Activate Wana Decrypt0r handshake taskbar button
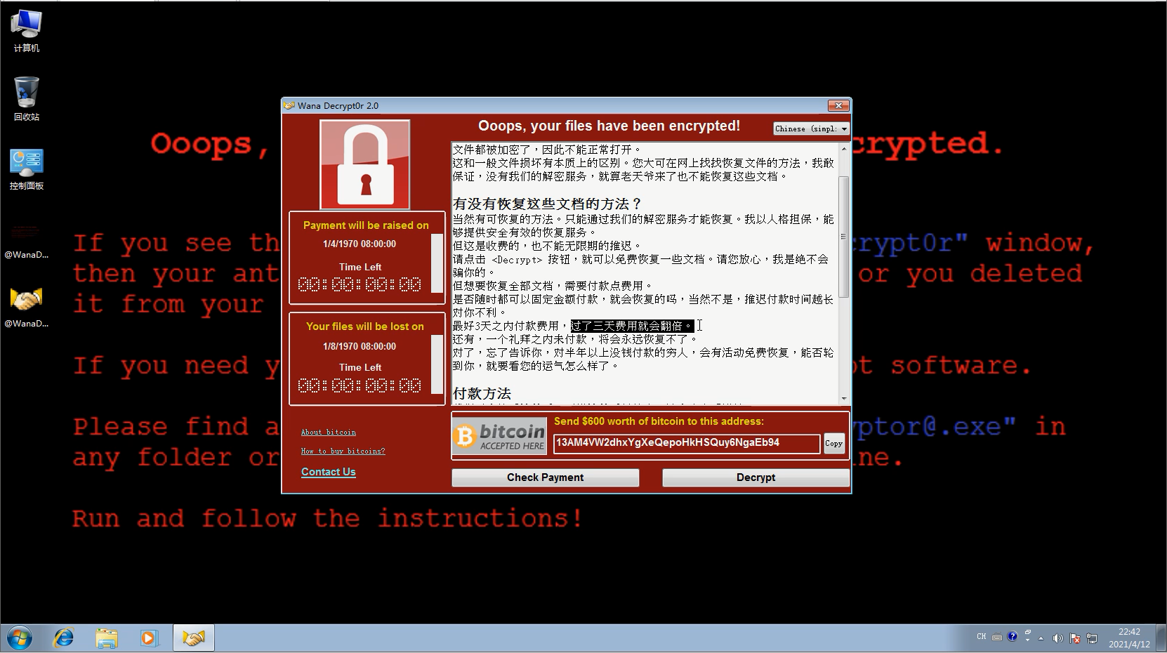The image size is (1167, 653). tap(194, 638)
